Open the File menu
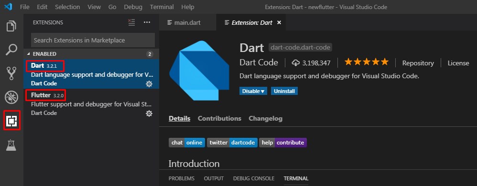 [x=25, y=7]
